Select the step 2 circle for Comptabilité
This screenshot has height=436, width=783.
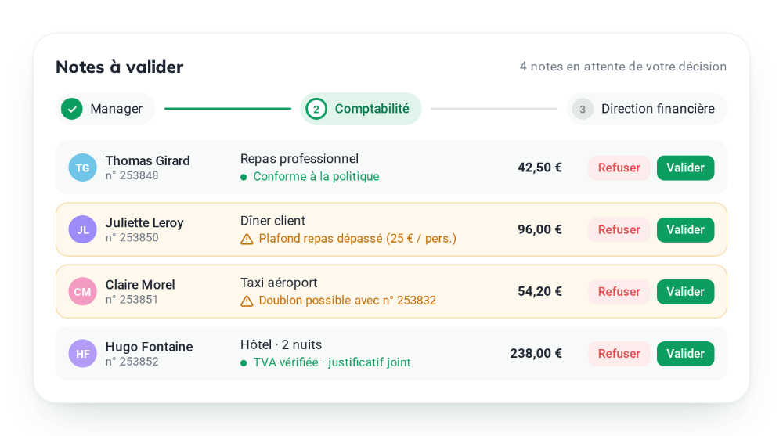(x=316, y=109)
